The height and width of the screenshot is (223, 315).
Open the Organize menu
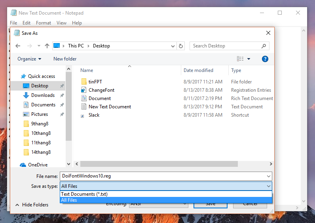(29, 59)
